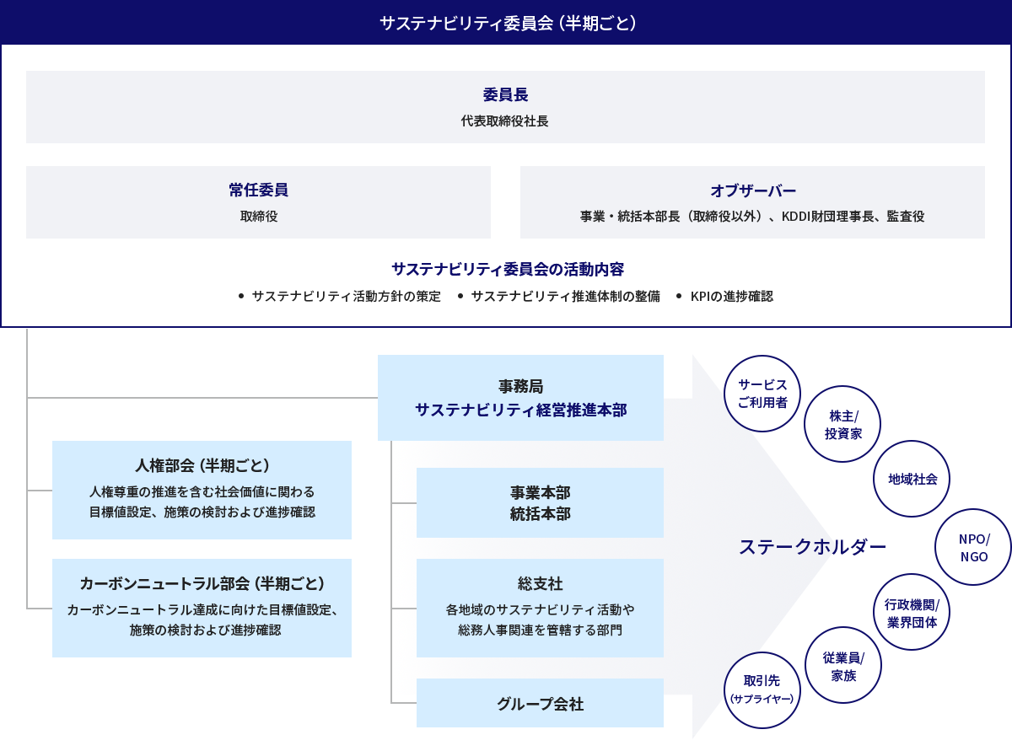Click the 常任委員 box

[258, 202]
